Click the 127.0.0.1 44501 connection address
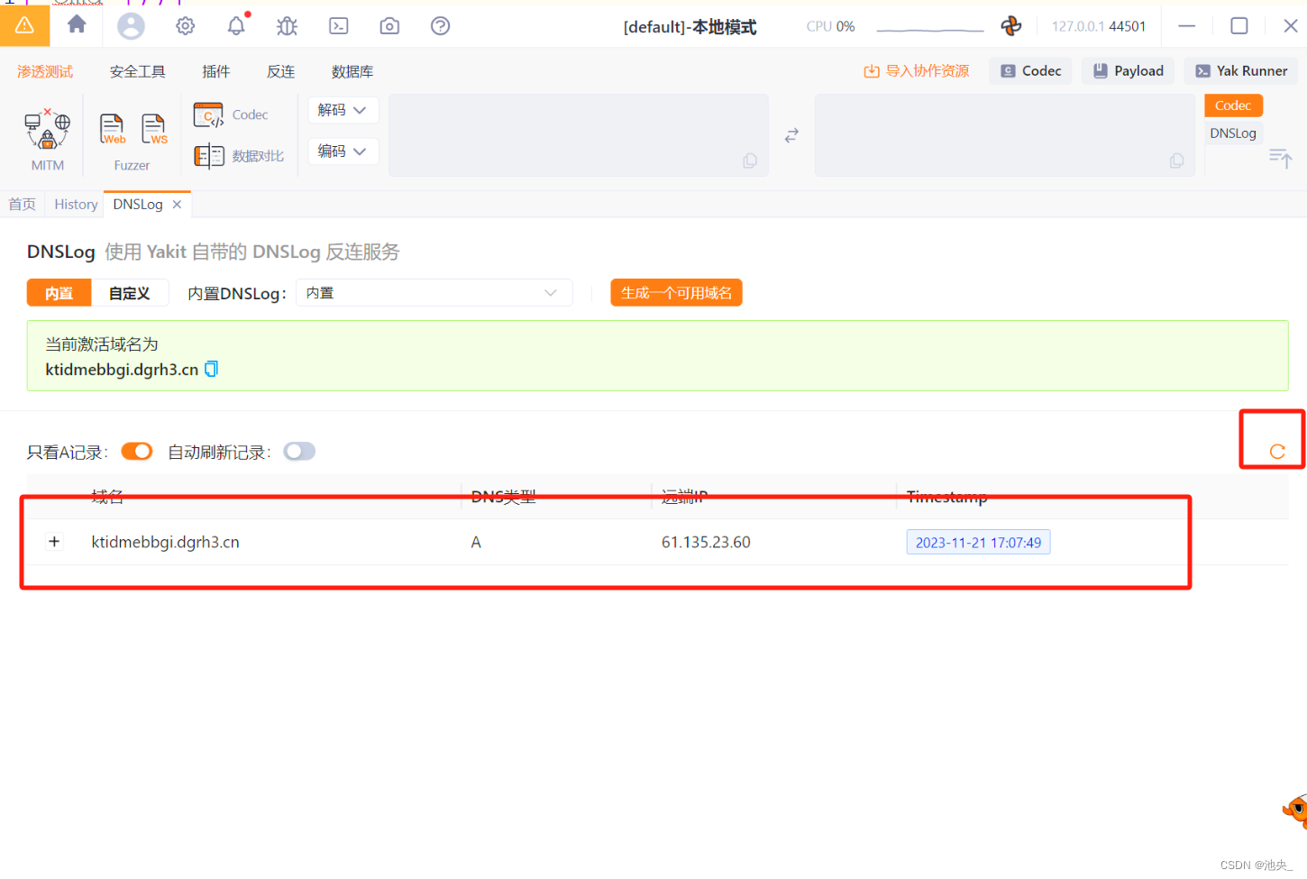The width and height of the screenshot is (1307, 879). [x=1099, y=26]
